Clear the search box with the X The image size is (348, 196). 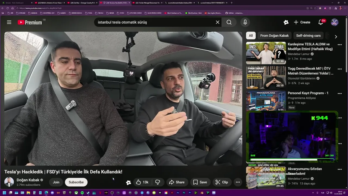point(217,22)
